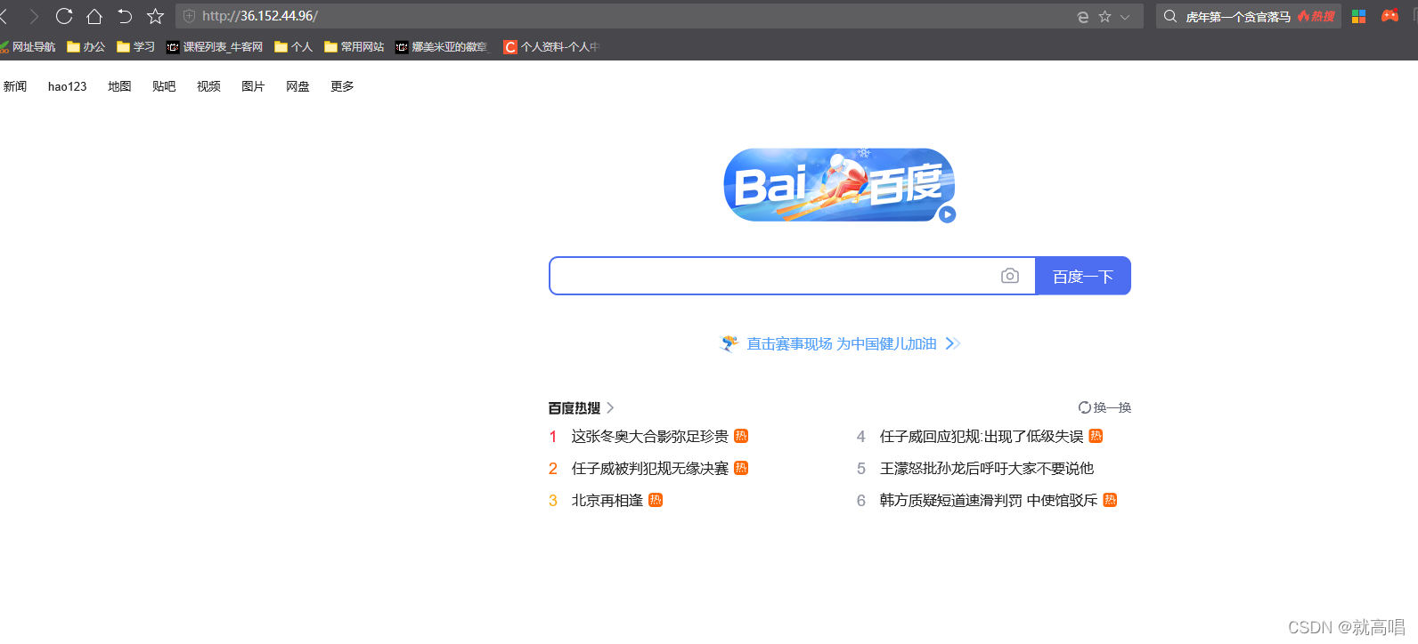Switch browser engine with the e icon
The width and height of the screenshot is (1418, 644).
pyautogui.click(x=1083, y=17)
